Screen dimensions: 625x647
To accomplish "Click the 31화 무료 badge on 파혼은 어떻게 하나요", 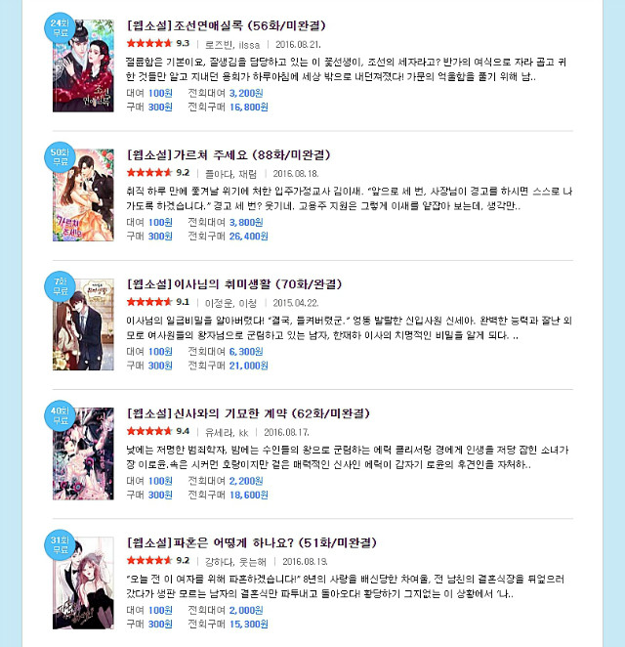I will pyautogui.click(x=60, y=544).
